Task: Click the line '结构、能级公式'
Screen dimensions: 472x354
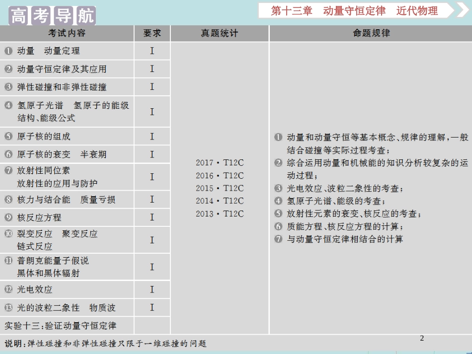Action: tap(46, 118)
